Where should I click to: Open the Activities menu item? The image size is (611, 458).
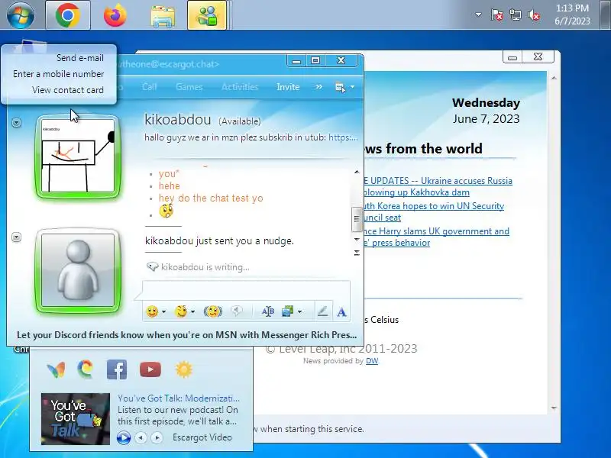pos(240,87)
